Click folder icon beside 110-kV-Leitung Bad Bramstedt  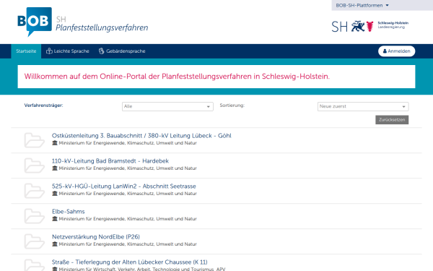tap(34, 165)
